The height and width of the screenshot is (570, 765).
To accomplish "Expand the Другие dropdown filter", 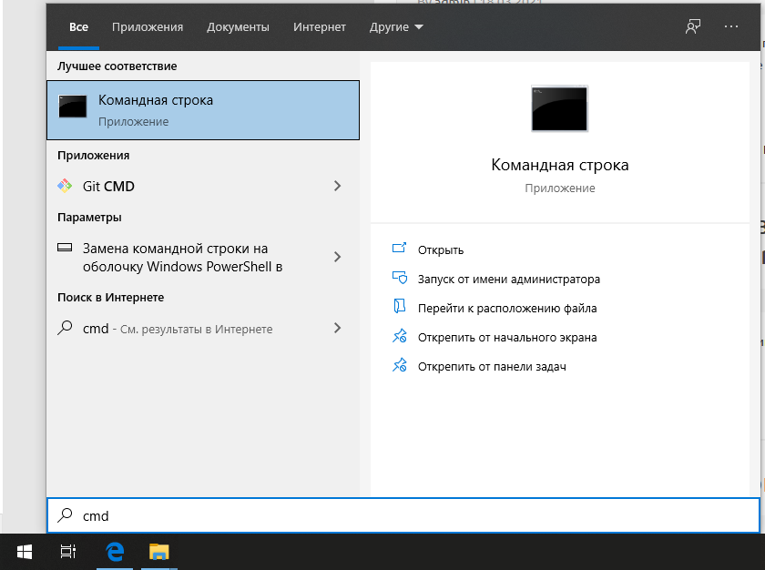I will pos(396,27).
